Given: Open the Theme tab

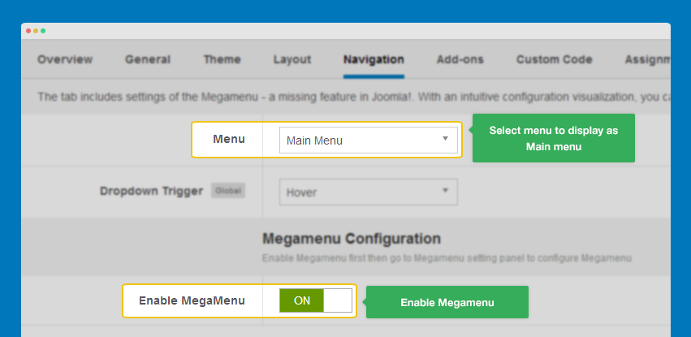Looking at the screenshot, I should (x=222, y=59).
